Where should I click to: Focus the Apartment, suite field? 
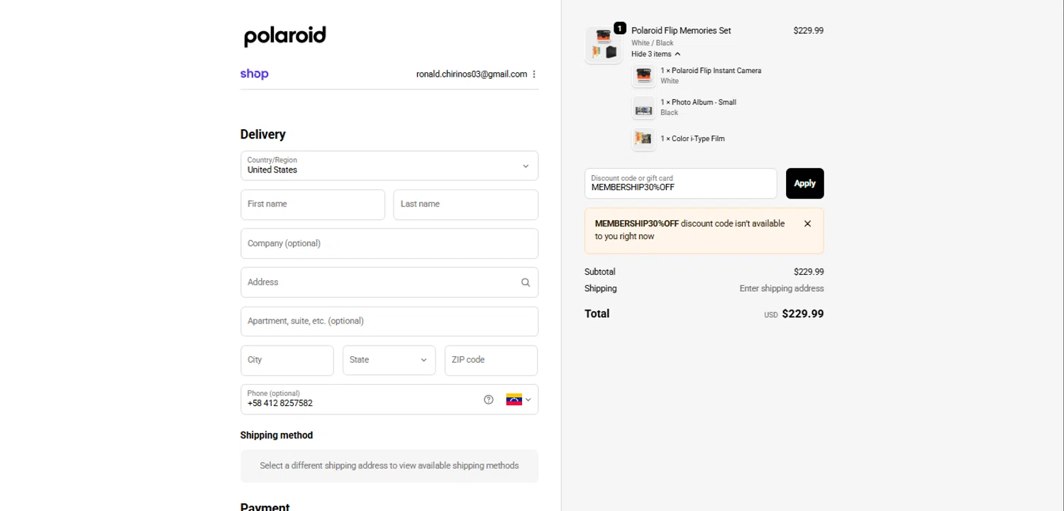click(389, 322)
